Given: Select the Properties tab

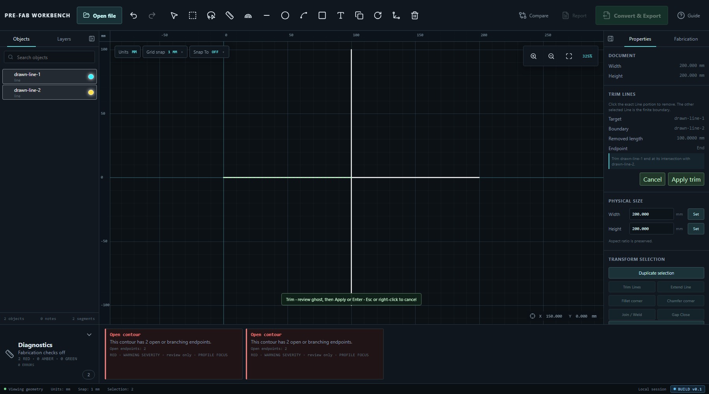Looking at the screenshot, I should click(640, 39).
